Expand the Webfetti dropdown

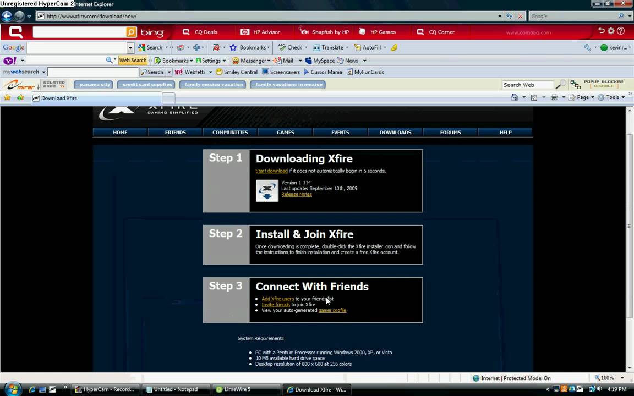(210, 72)
